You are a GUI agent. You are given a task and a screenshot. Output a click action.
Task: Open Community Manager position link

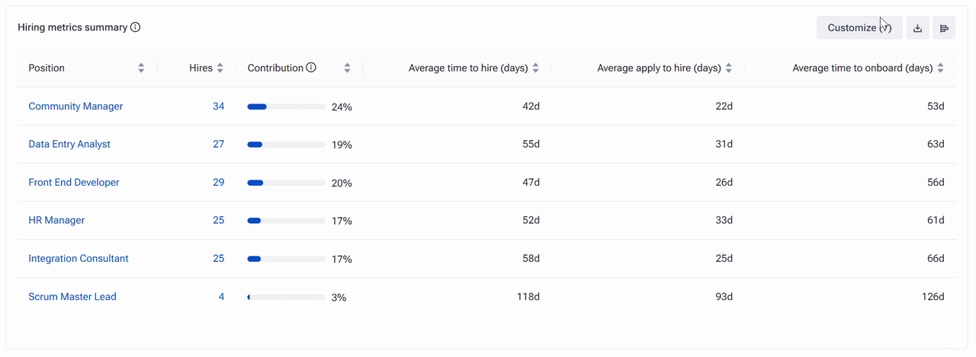(75, 107)
